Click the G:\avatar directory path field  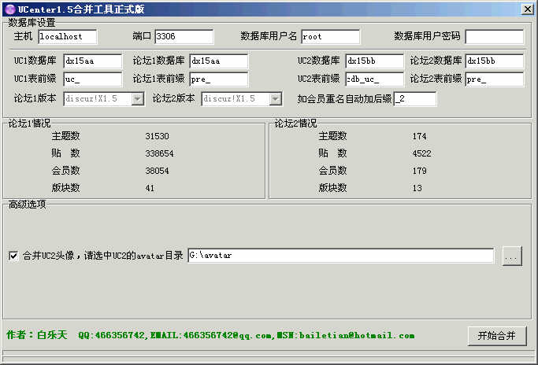point(341,256)
